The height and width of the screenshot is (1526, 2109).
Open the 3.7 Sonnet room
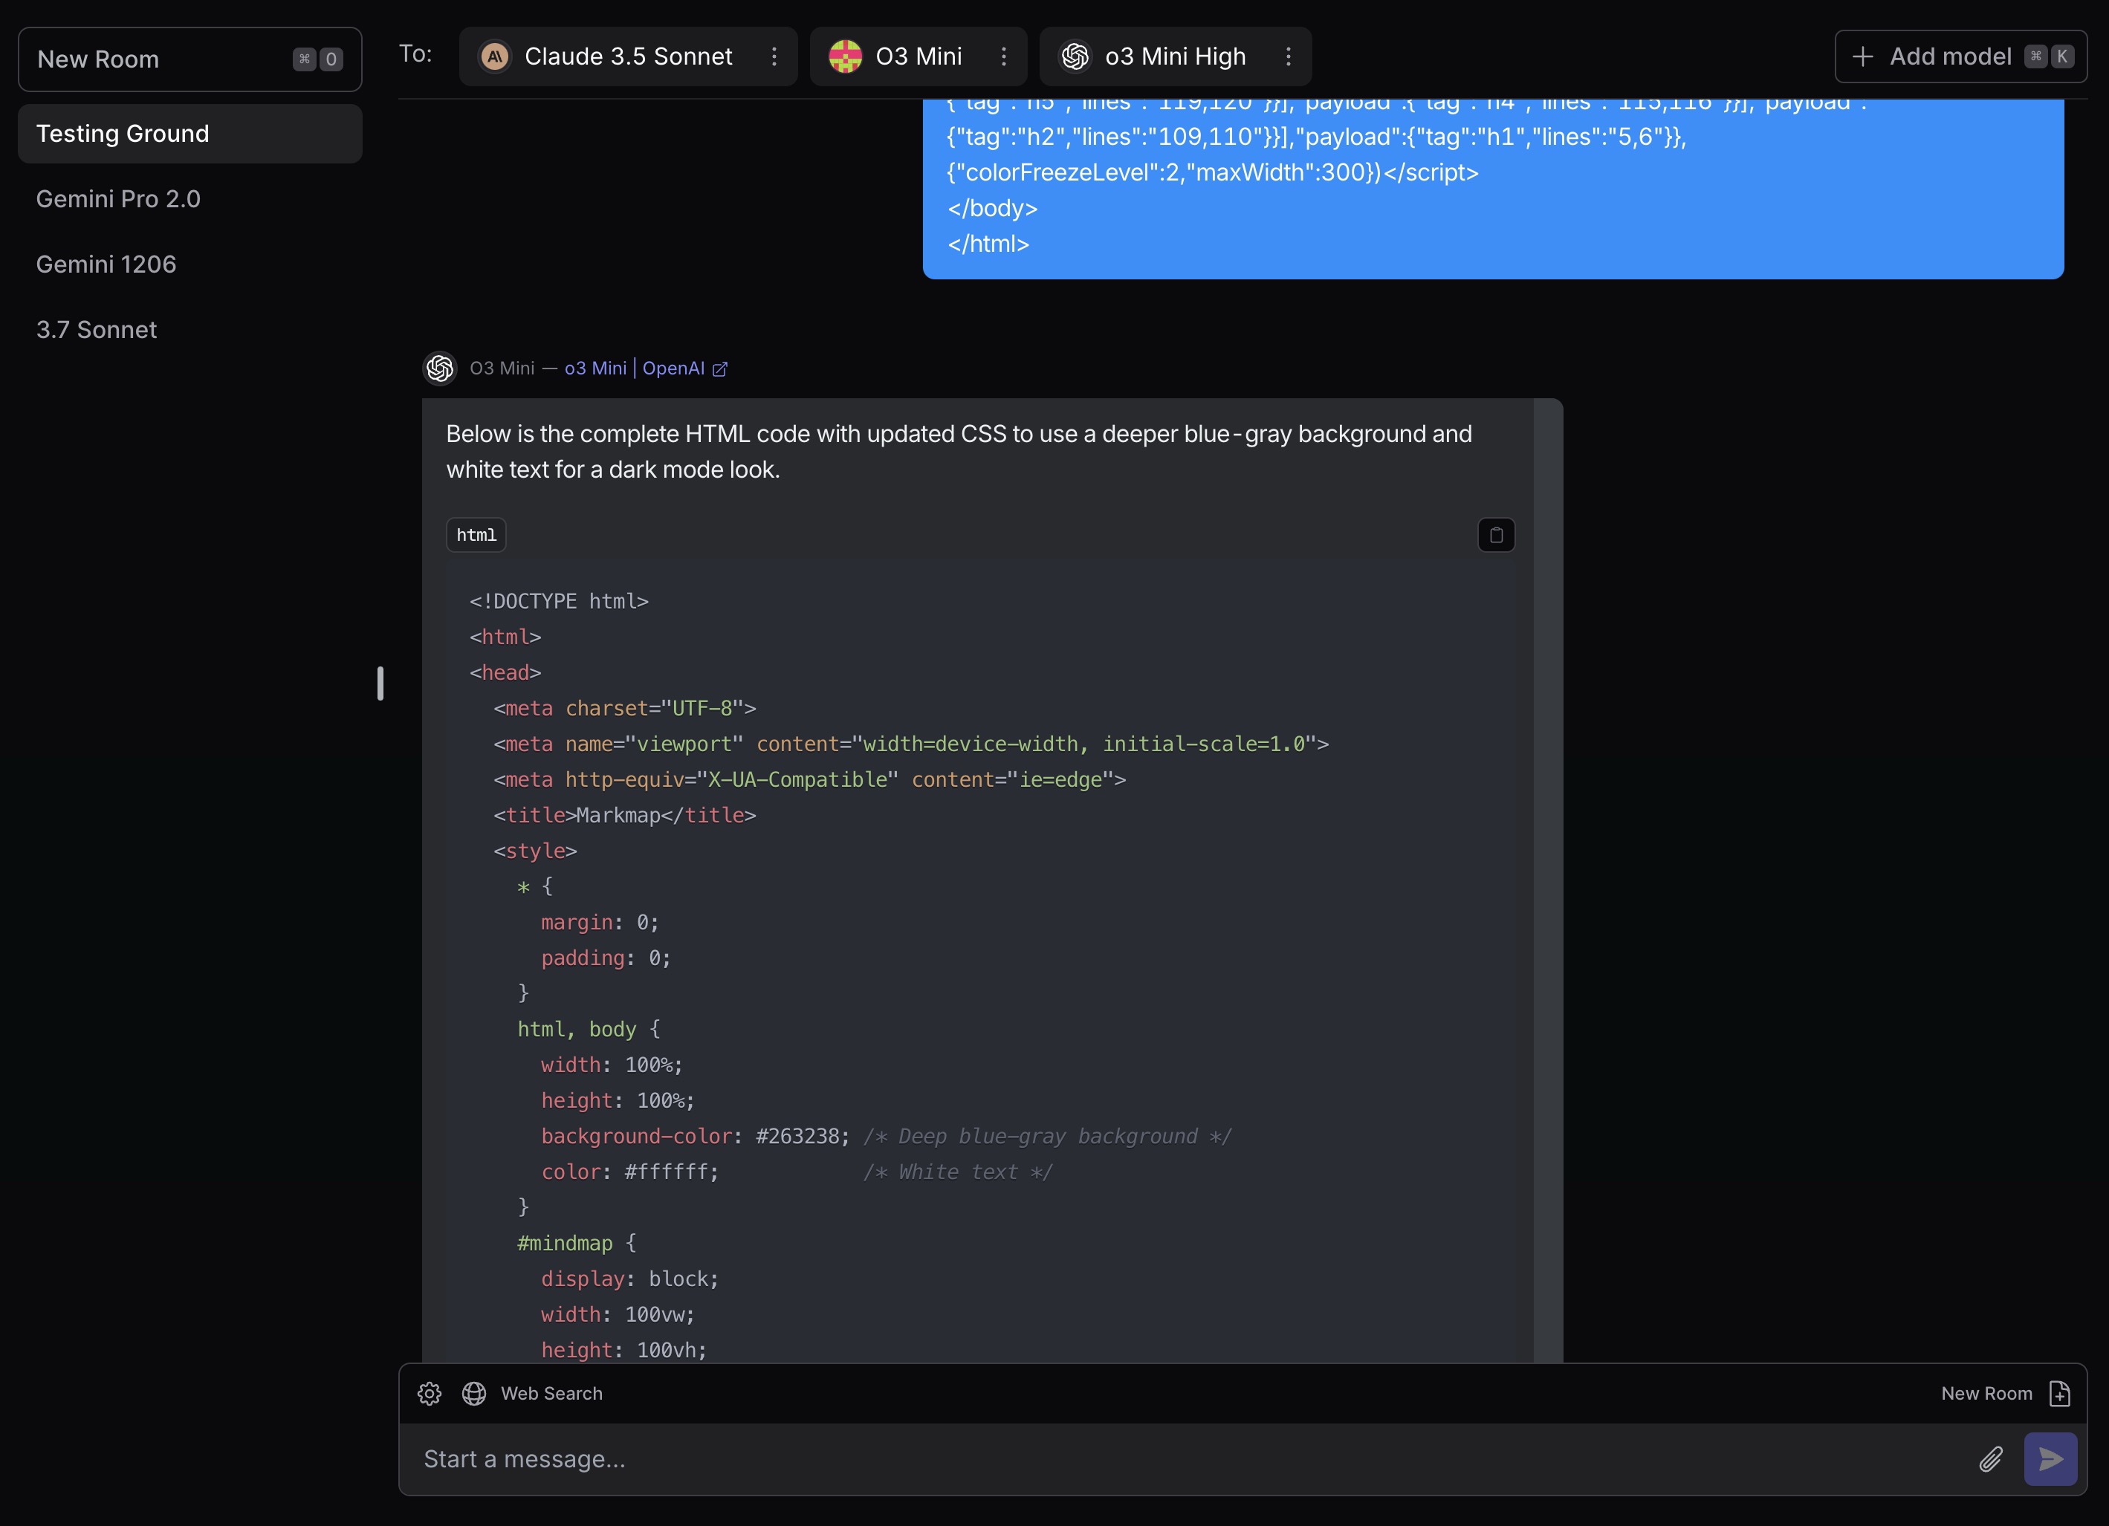tap(189, 329)
